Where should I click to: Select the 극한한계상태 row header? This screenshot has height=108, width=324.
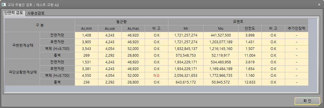click(x=22, y=46)
